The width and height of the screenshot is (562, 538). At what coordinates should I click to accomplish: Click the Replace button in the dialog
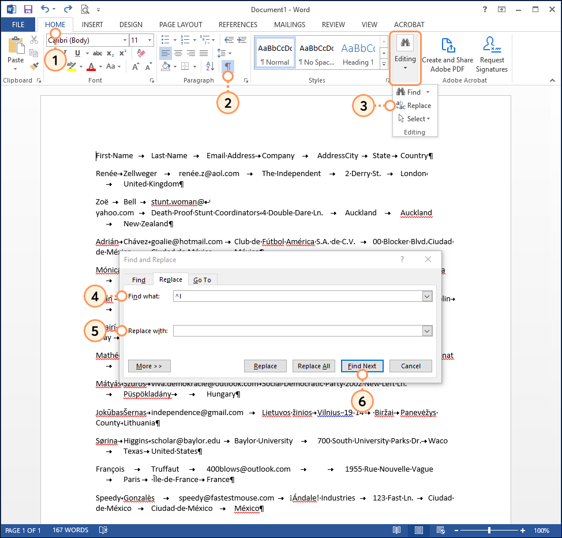(265, 366)
